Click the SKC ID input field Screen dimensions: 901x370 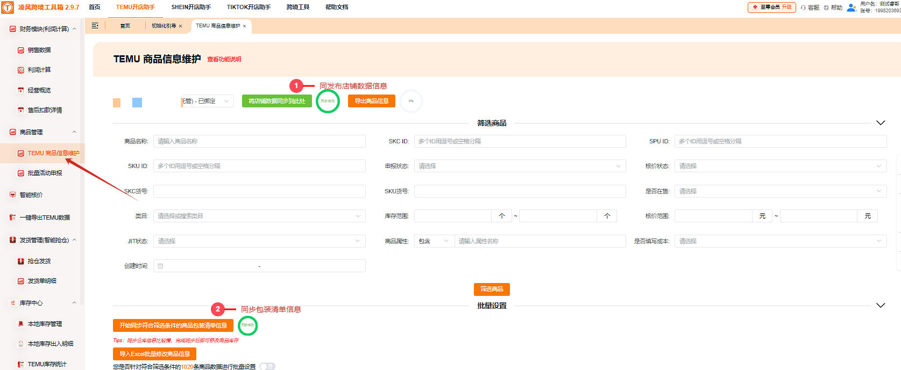520,141
